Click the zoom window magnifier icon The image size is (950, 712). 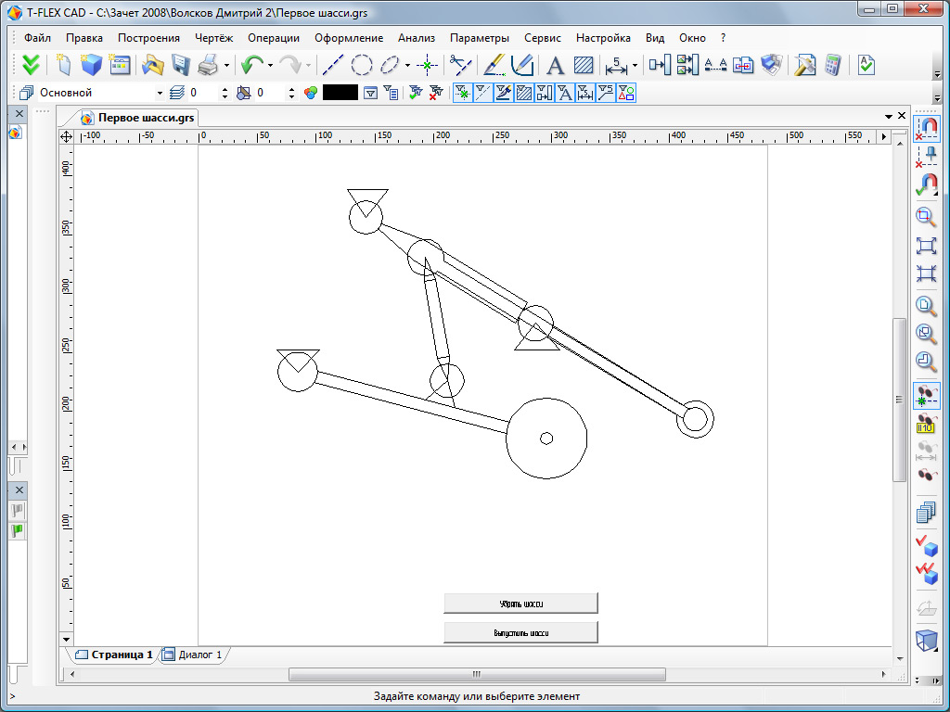click(x=926, y=216)
